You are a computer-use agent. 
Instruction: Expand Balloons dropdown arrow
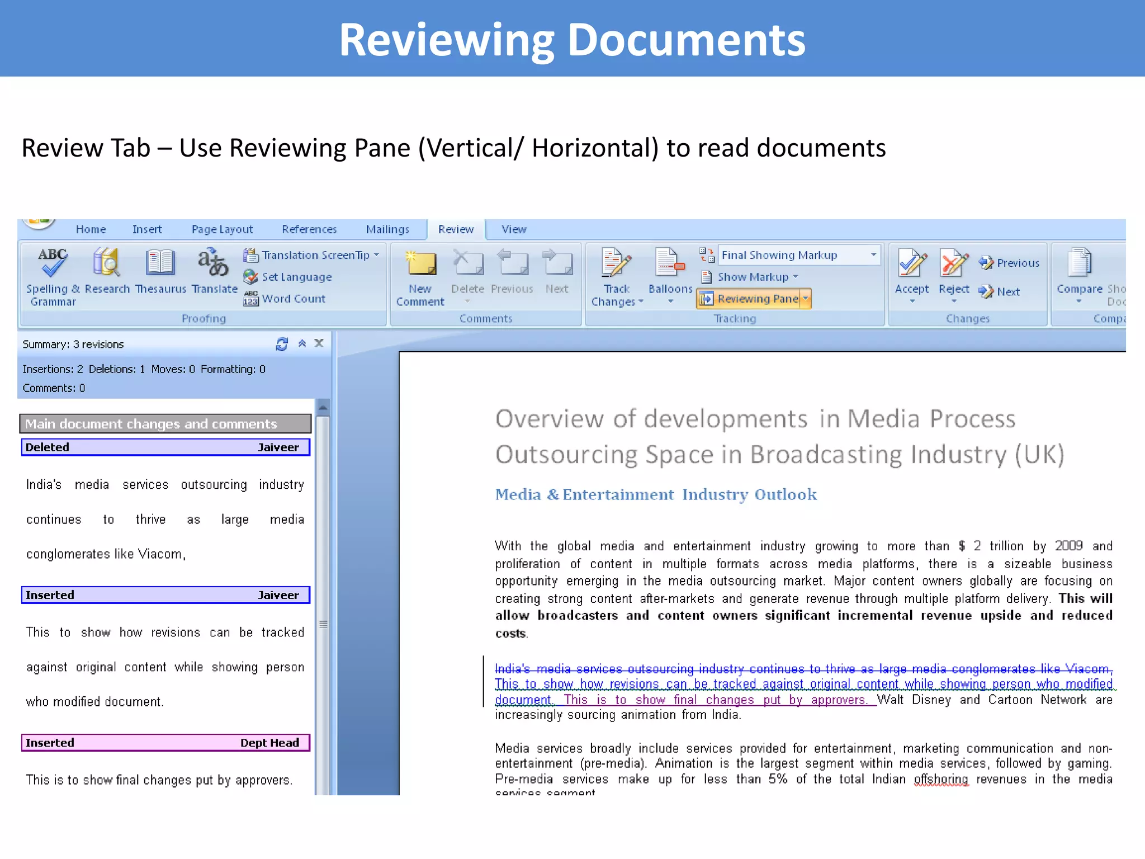[670, 301]
